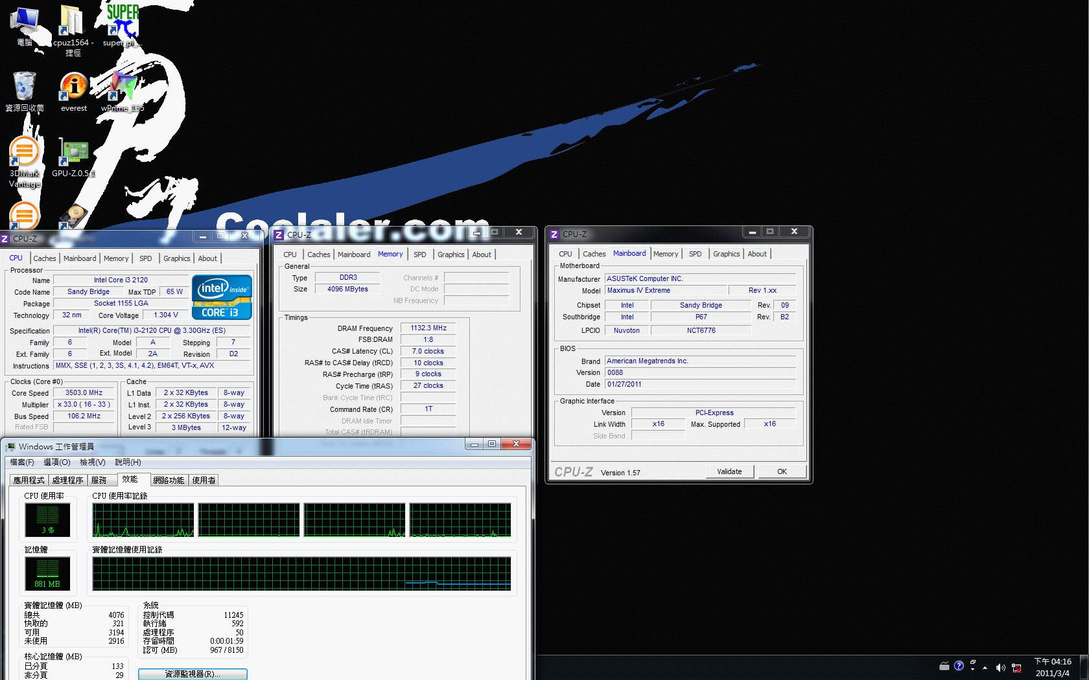Click the CPU-Z icon in the Memory window title bar
Screen dimensions: 1089x680
pos(279,234)
